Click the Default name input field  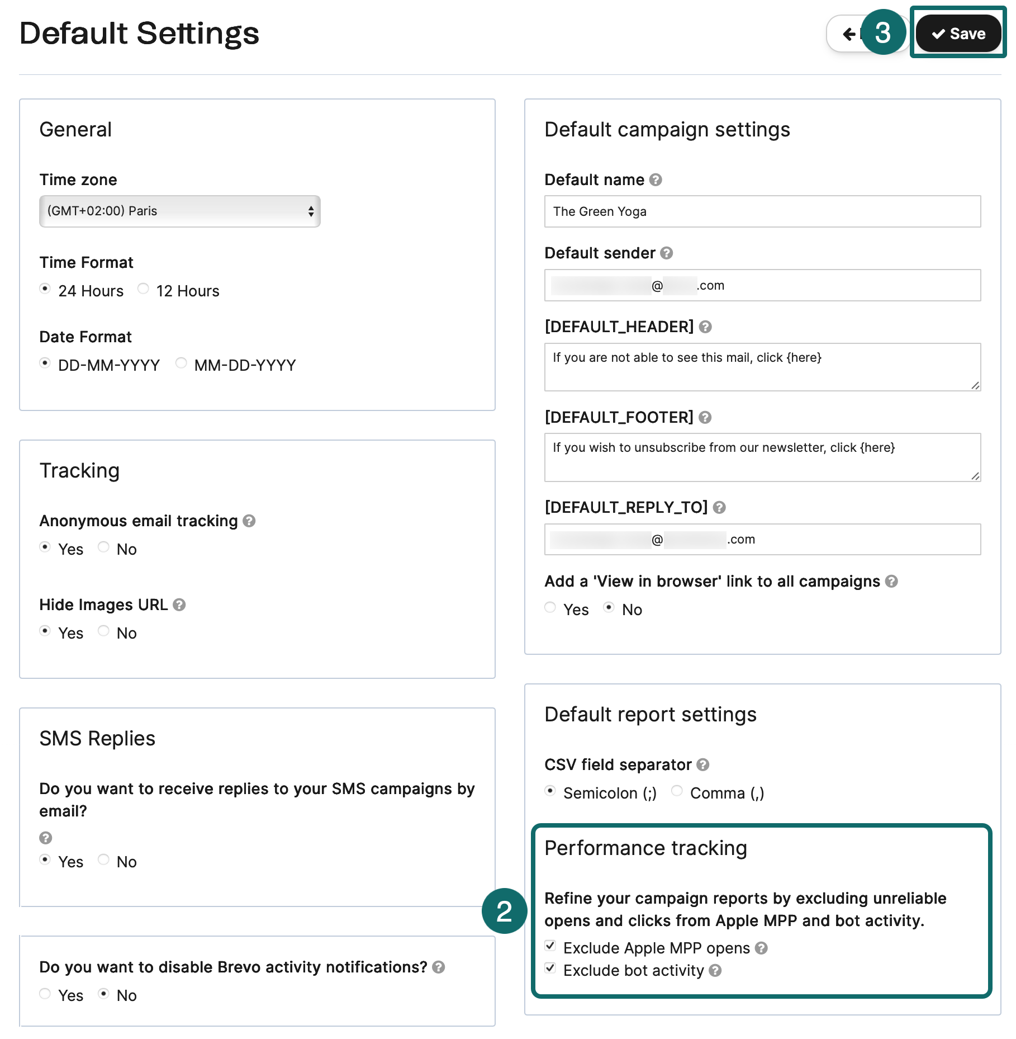762,211
